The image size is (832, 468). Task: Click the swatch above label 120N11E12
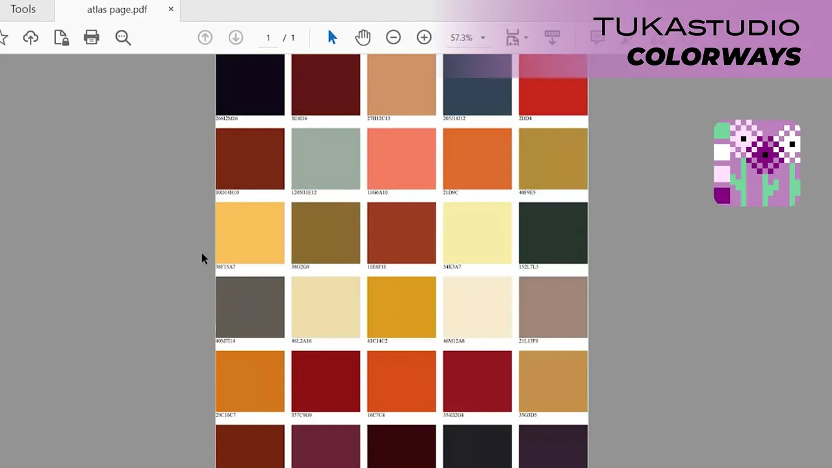[x=326, y=159]
